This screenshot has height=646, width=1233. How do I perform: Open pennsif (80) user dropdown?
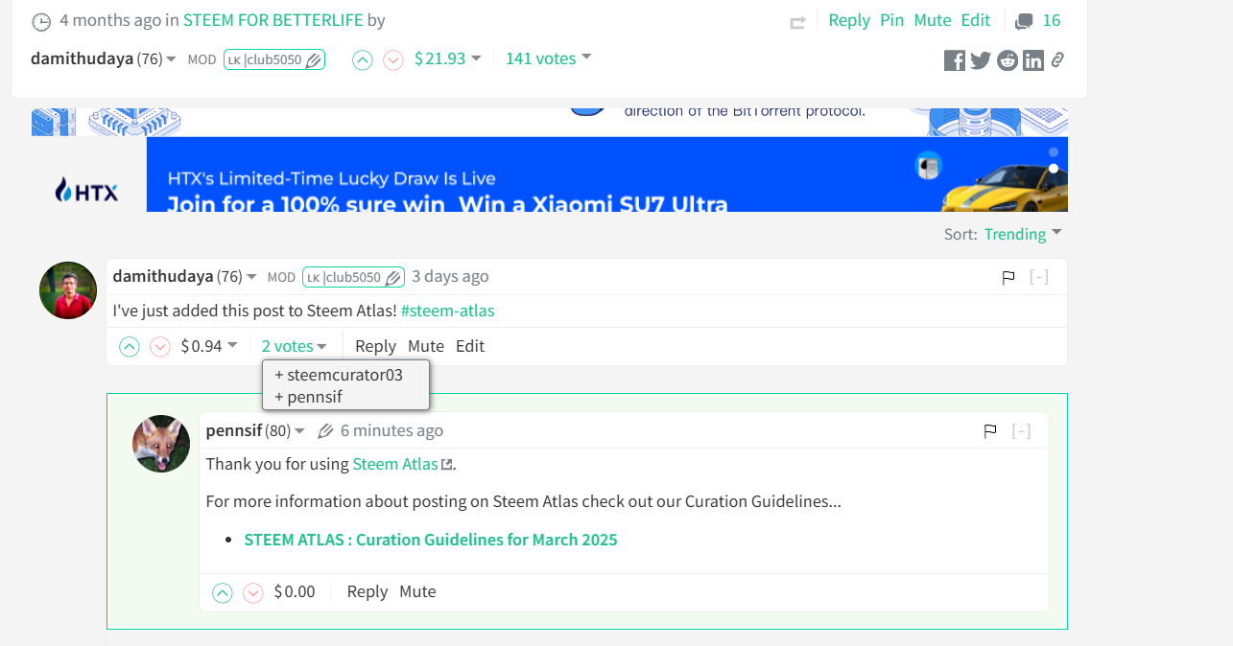coord(255,430)
